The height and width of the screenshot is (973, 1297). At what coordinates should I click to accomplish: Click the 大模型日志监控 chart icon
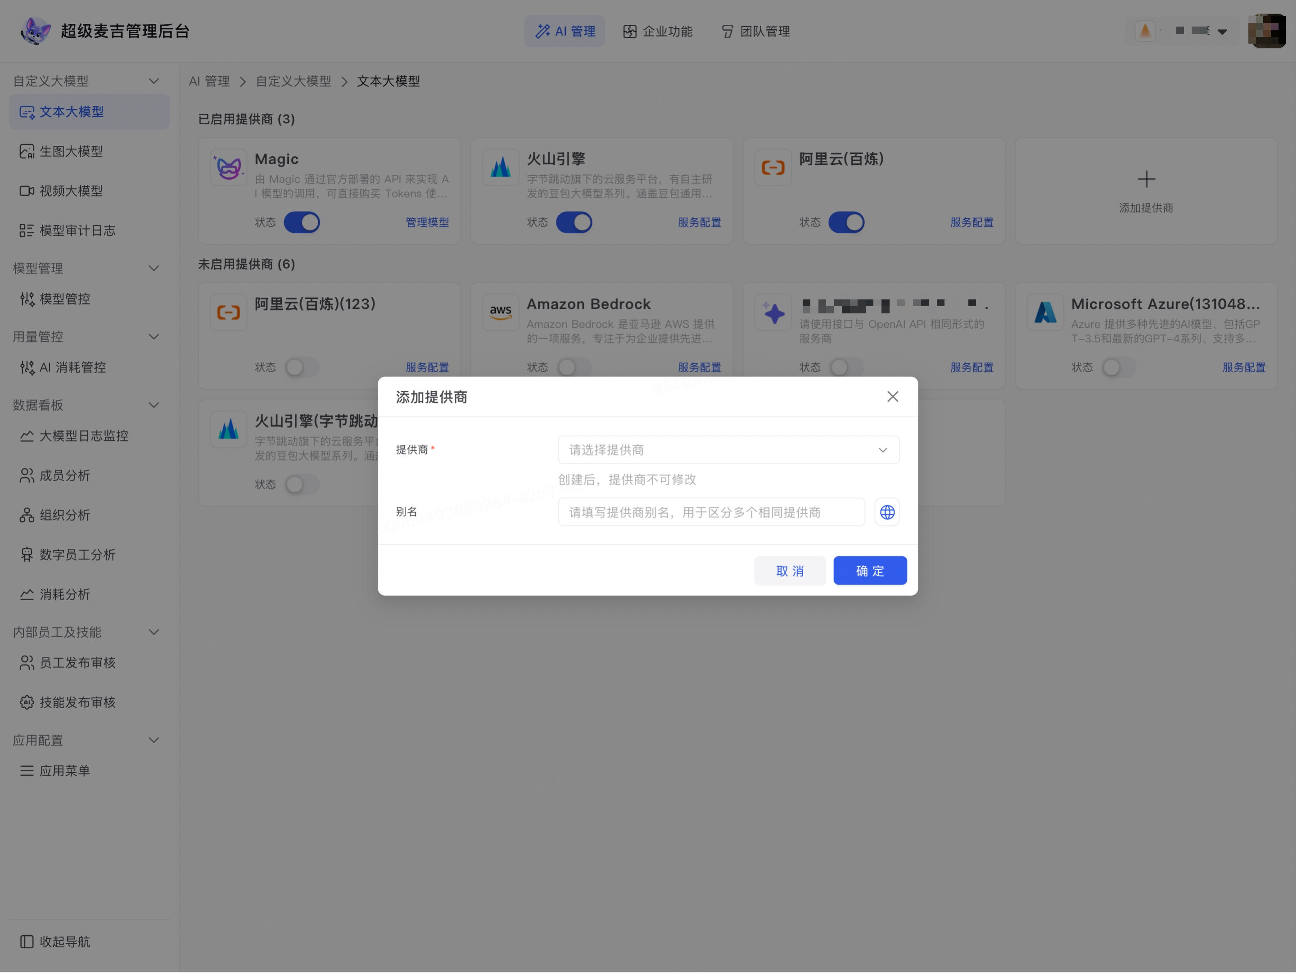click(27, 436)
